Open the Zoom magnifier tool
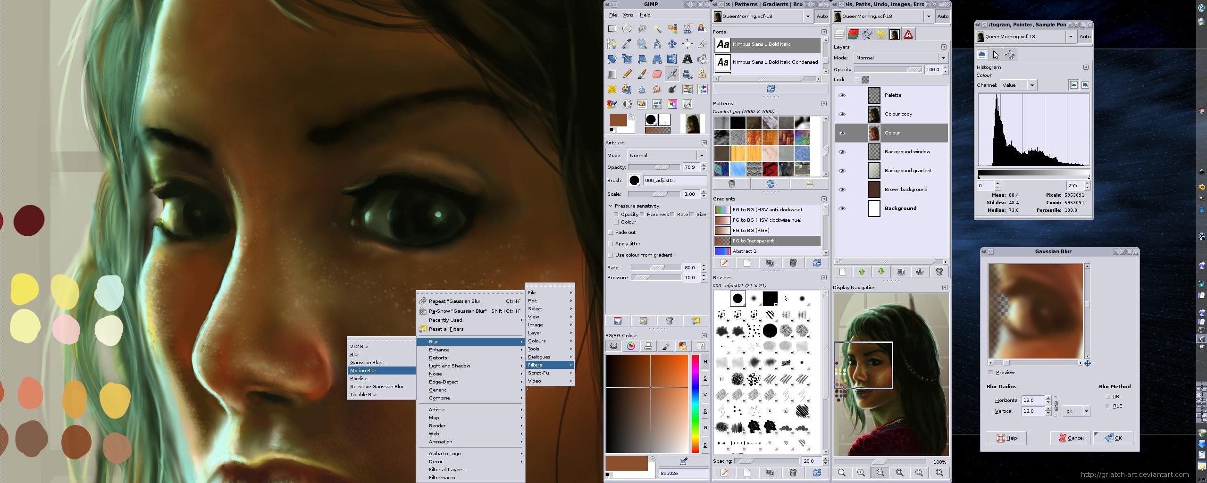Viewport: 1207px width, 483px height. [642, 43]
